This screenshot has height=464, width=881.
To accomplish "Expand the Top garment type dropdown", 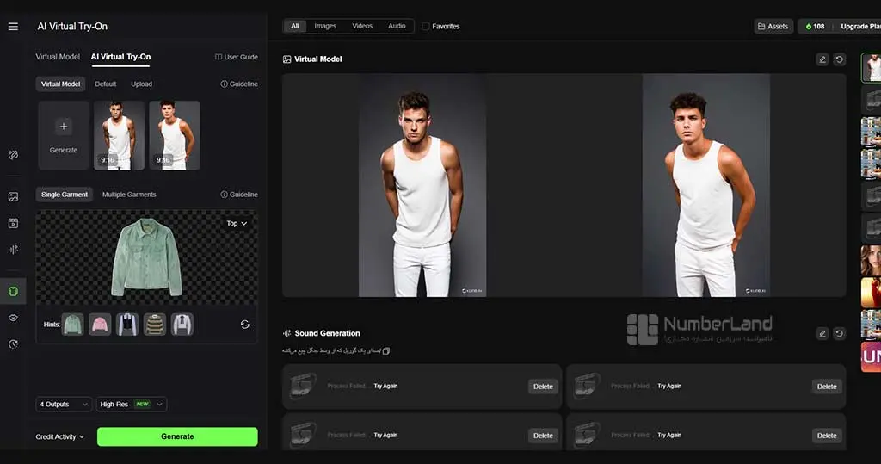I will (x=237, y=223).
